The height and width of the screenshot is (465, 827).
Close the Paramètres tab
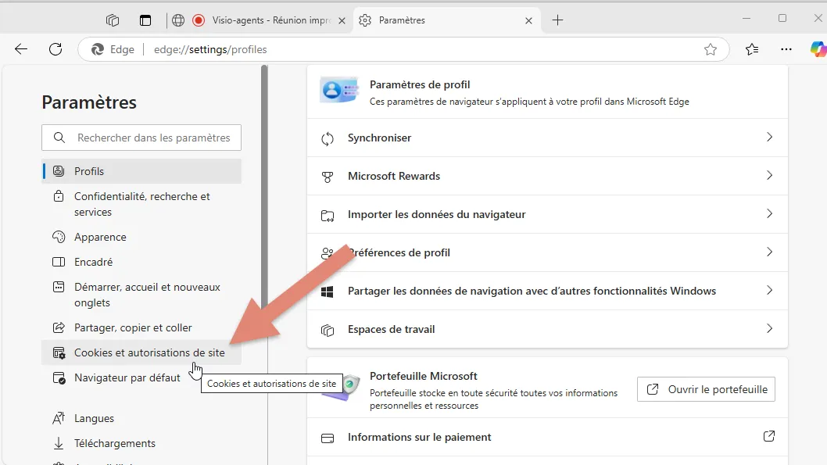[x=528, y=20]
